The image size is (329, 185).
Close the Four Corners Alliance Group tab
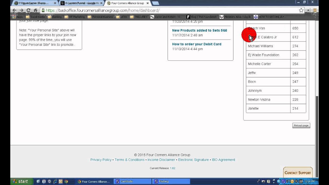(148, 3)
